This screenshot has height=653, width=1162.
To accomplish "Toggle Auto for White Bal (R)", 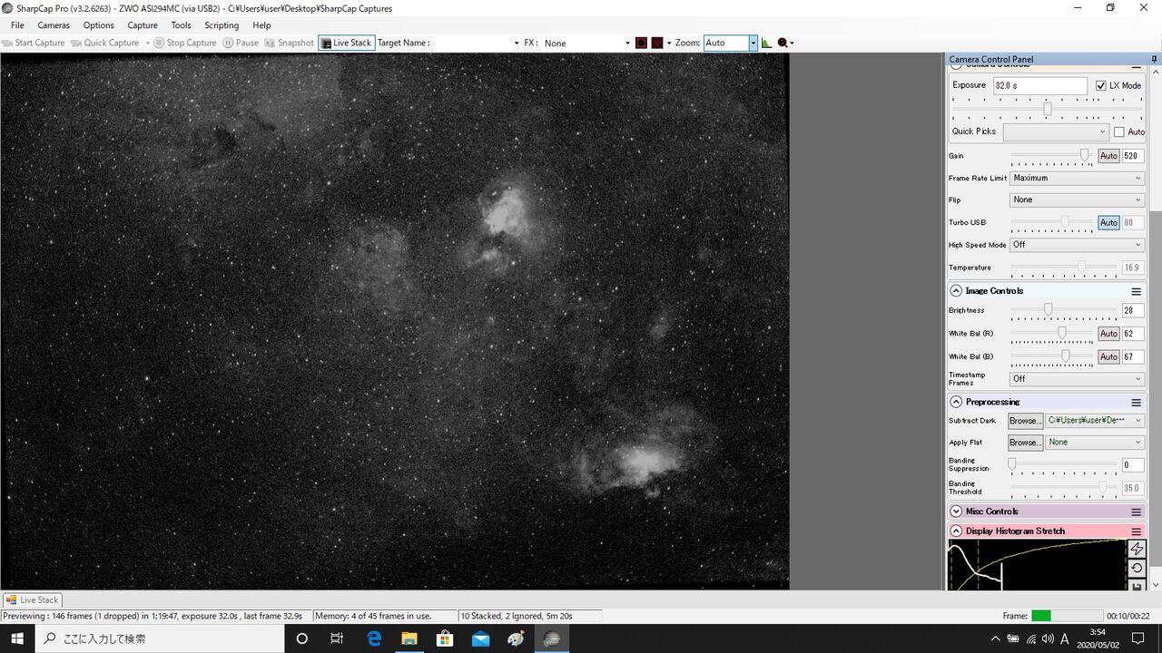I will point(1108,334).
